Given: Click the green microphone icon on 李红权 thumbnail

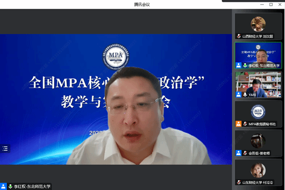Looking at the screenshot, I should point(245,65).
